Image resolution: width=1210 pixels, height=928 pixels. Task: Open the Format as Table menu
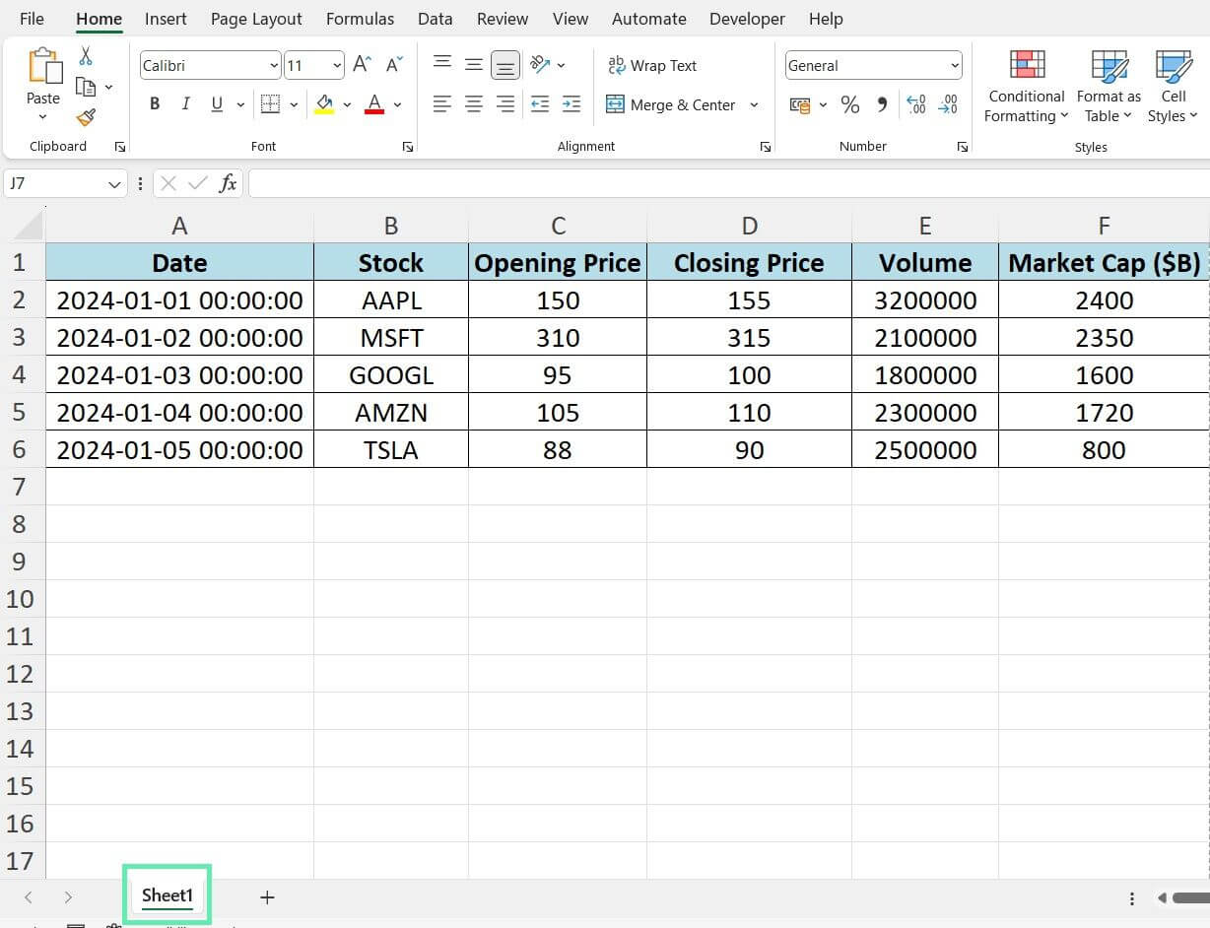[x=1109, y=87]
